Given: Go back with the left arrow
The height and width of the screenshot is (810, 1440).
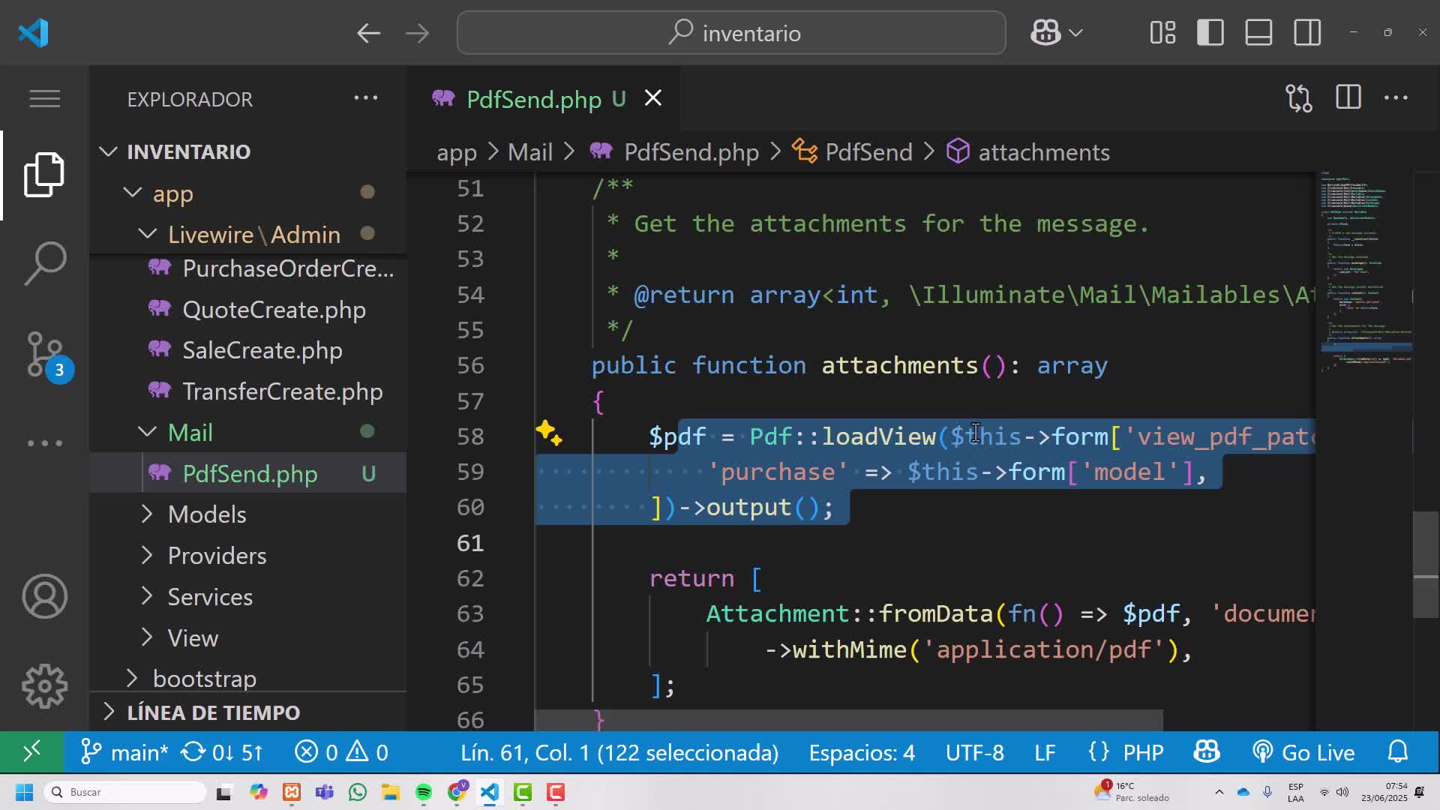Looking at the screenshot, I should tap(368, 33).
